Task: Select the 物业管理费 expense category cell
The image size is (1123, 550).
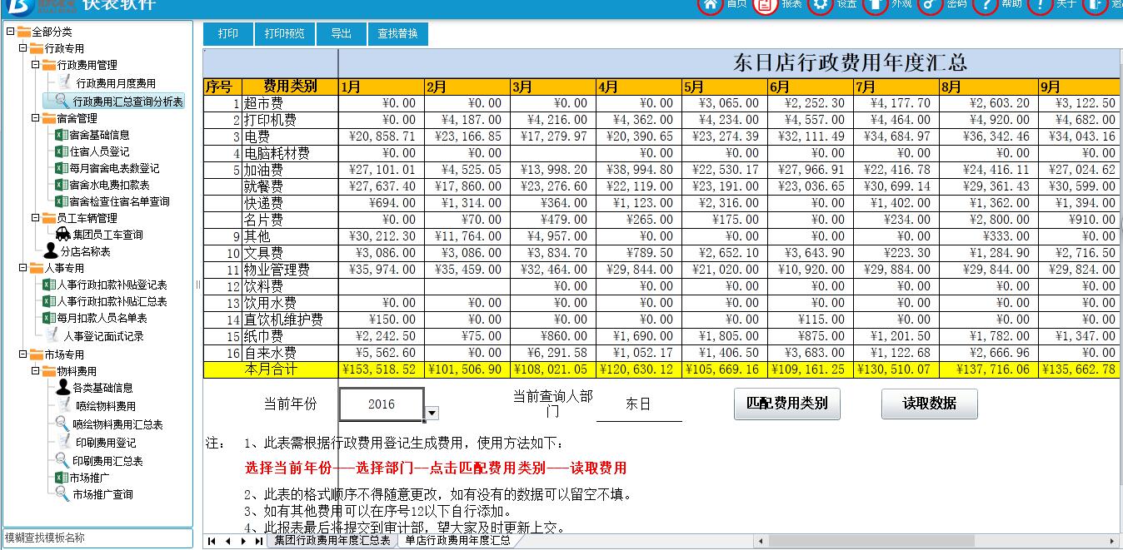Action: (289, 270)
